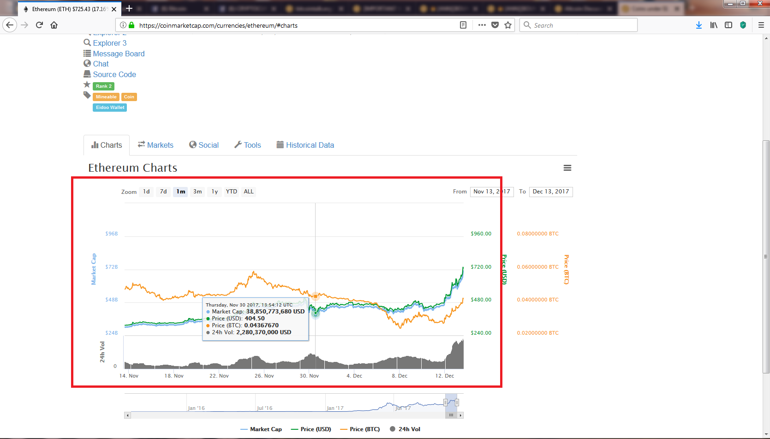Toggle Price (BTC) series in legend
This screenshot has width=770, height=439.
[360, 429]
